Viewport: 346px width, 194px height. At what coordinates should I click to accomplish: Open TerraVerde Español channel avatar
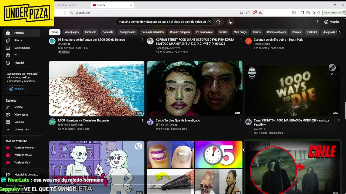52,122
